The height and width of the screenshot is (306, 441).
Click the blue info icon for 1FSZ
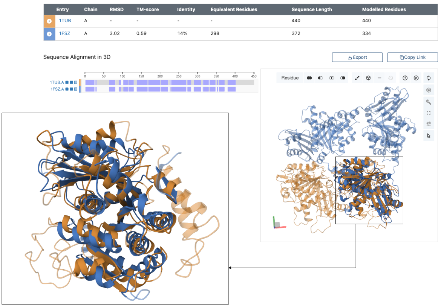click(x=49, y=34)
